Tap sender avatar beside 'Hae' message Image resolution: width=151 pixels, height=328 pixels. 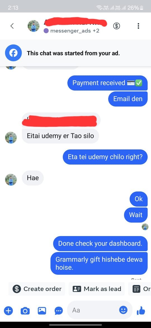pos(11,180)
